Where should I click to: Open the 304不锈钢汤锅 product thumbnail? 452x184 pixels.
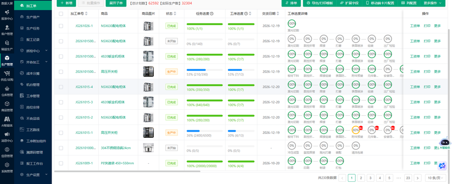(x=148, y=148)
